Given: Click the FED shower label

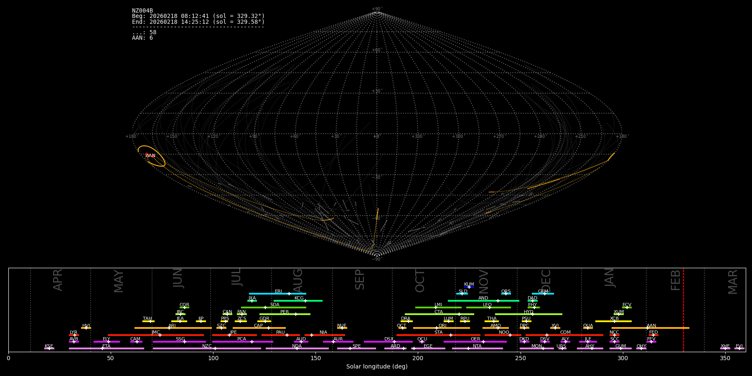Looking at the screenshot, I should tap(653, 333).
